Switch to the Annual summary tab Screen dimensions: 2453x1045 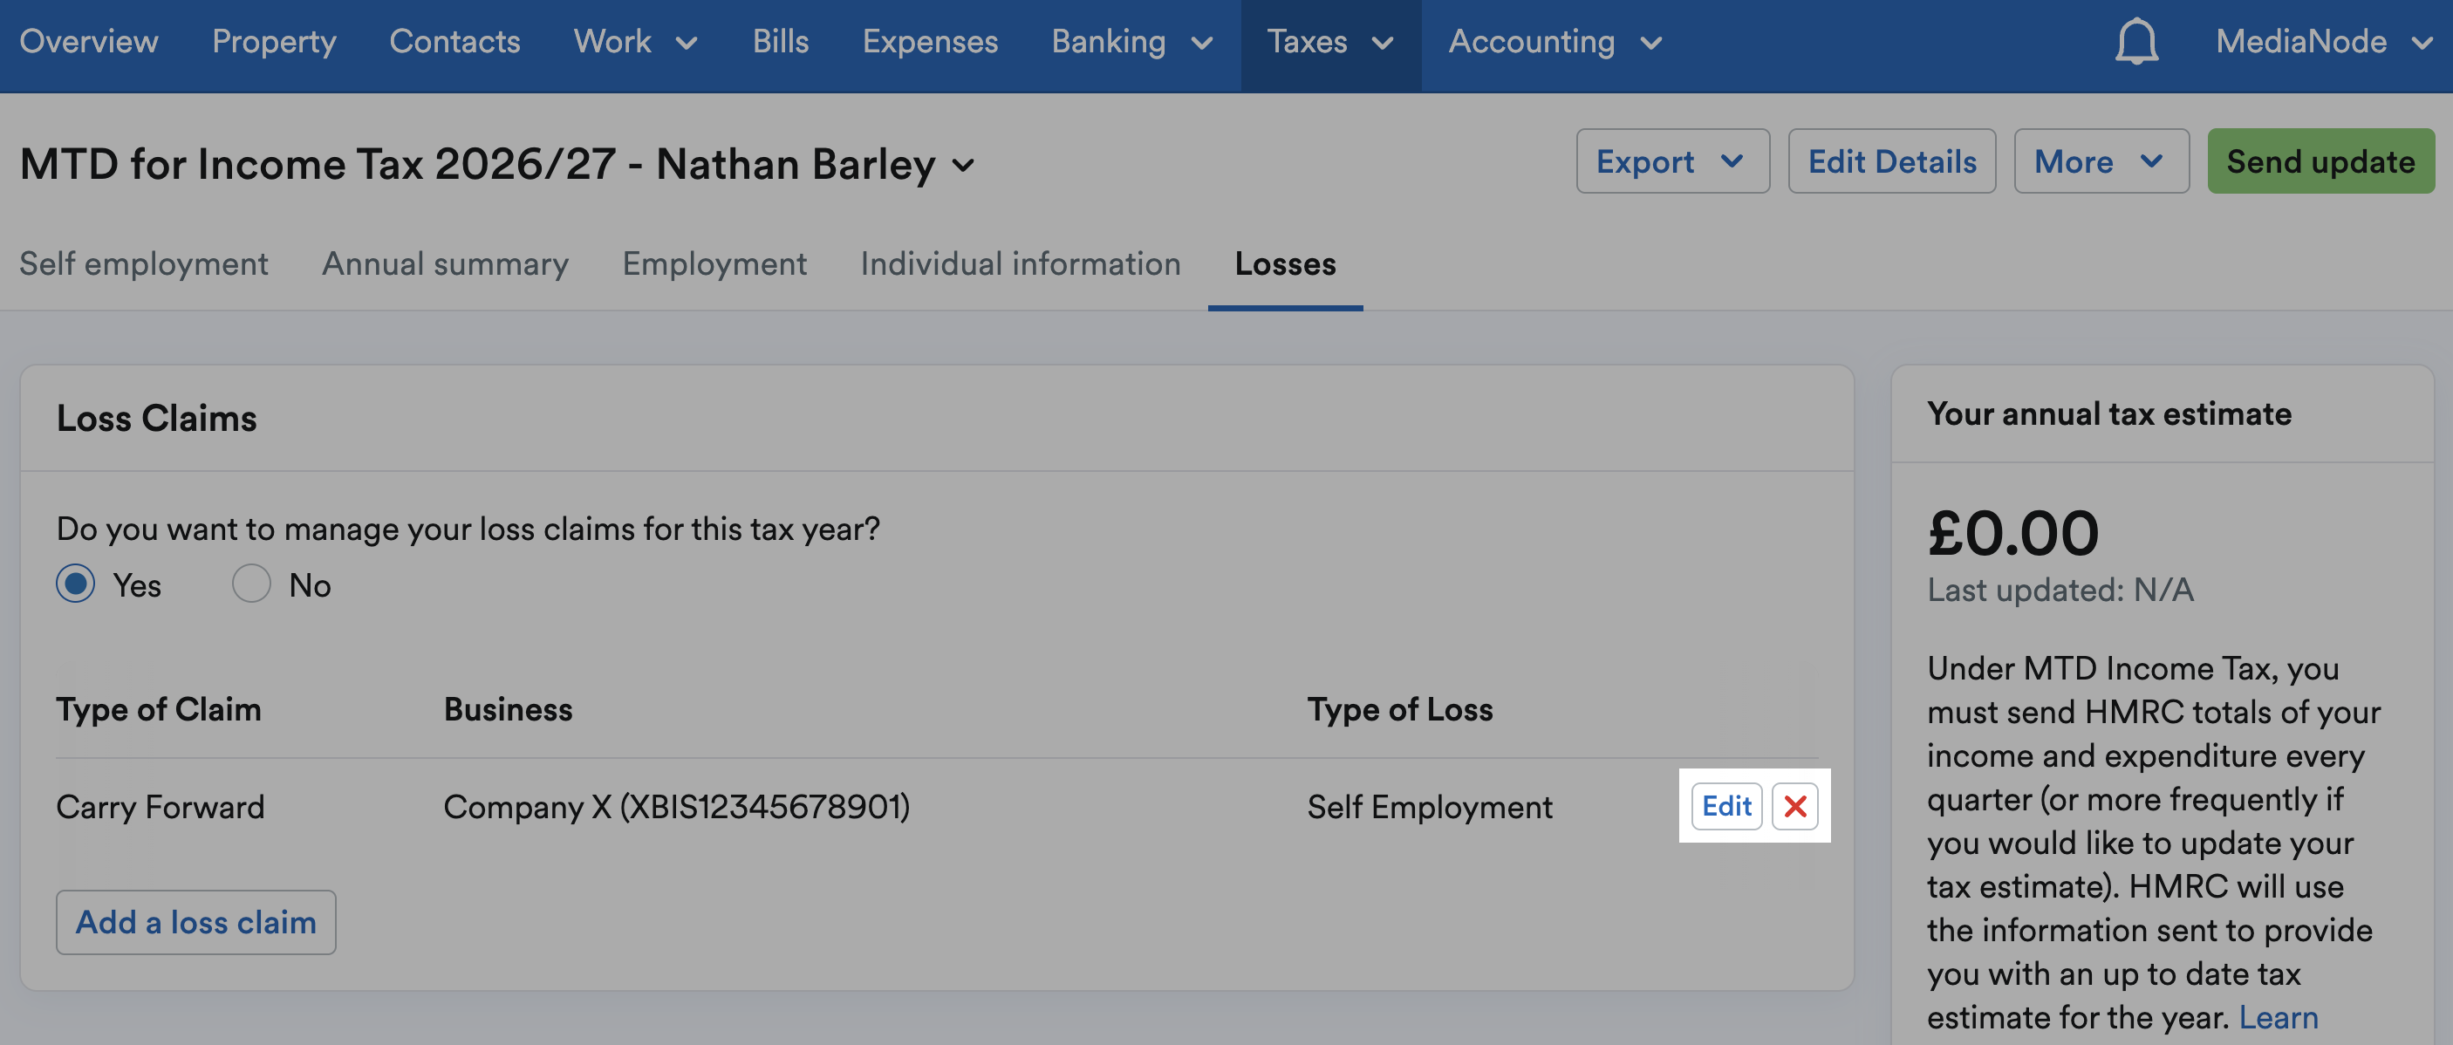pos(445,264)
